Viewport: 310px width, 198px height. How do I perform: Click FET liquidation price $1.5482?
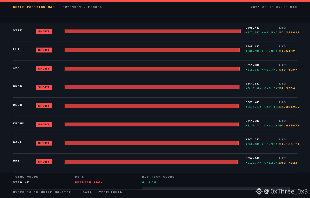click(x=287, y=51)
